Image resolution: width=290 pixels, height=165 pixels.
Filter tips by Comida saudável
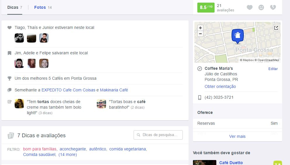click(39, 154)
